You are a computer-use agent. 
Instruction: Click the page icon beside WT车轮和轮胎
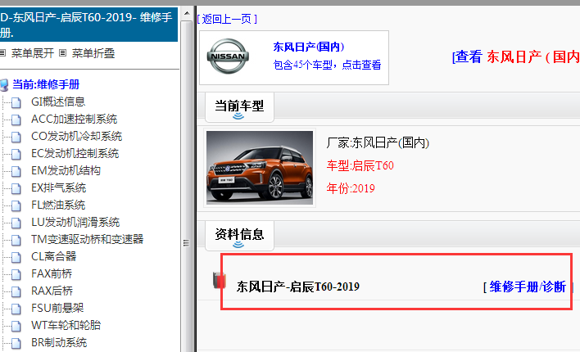(16, 326)
